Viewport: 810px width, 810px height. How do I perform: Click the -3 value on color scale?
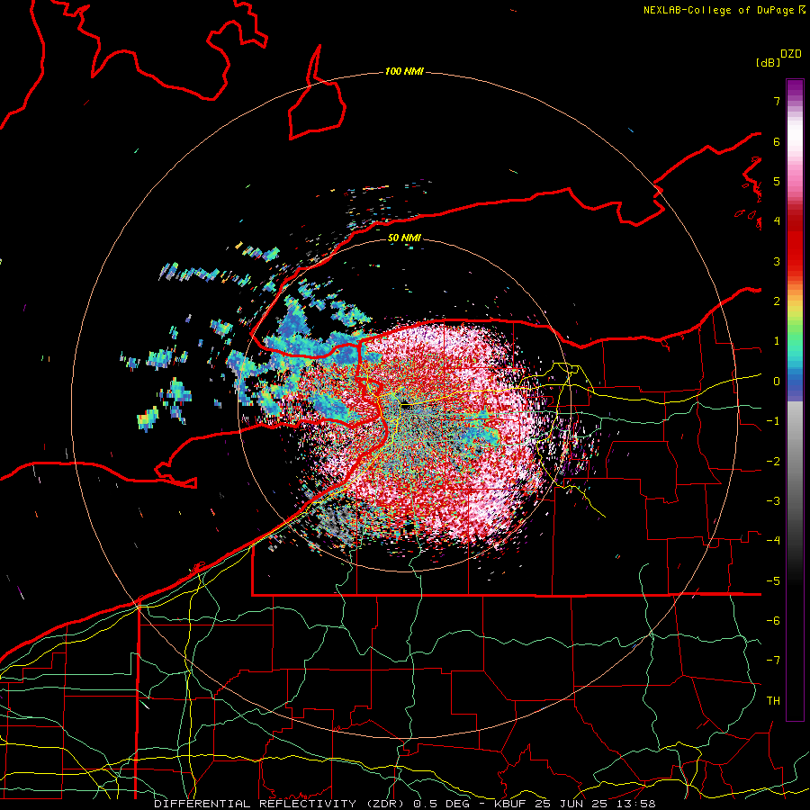click(x=773, y=501)
